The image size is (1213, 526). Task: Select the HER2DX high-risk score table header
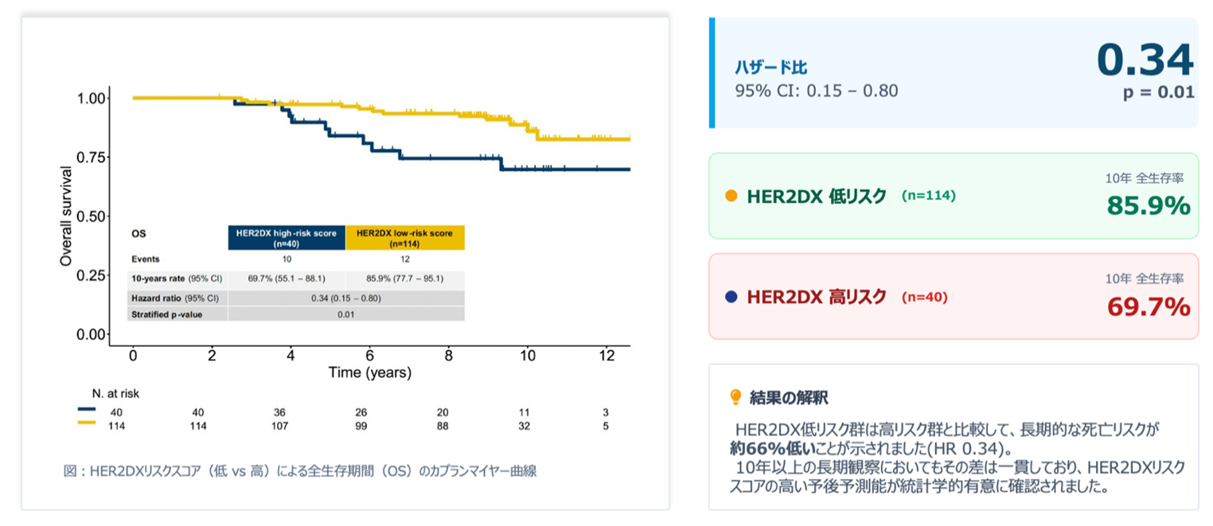coord(287,237)
